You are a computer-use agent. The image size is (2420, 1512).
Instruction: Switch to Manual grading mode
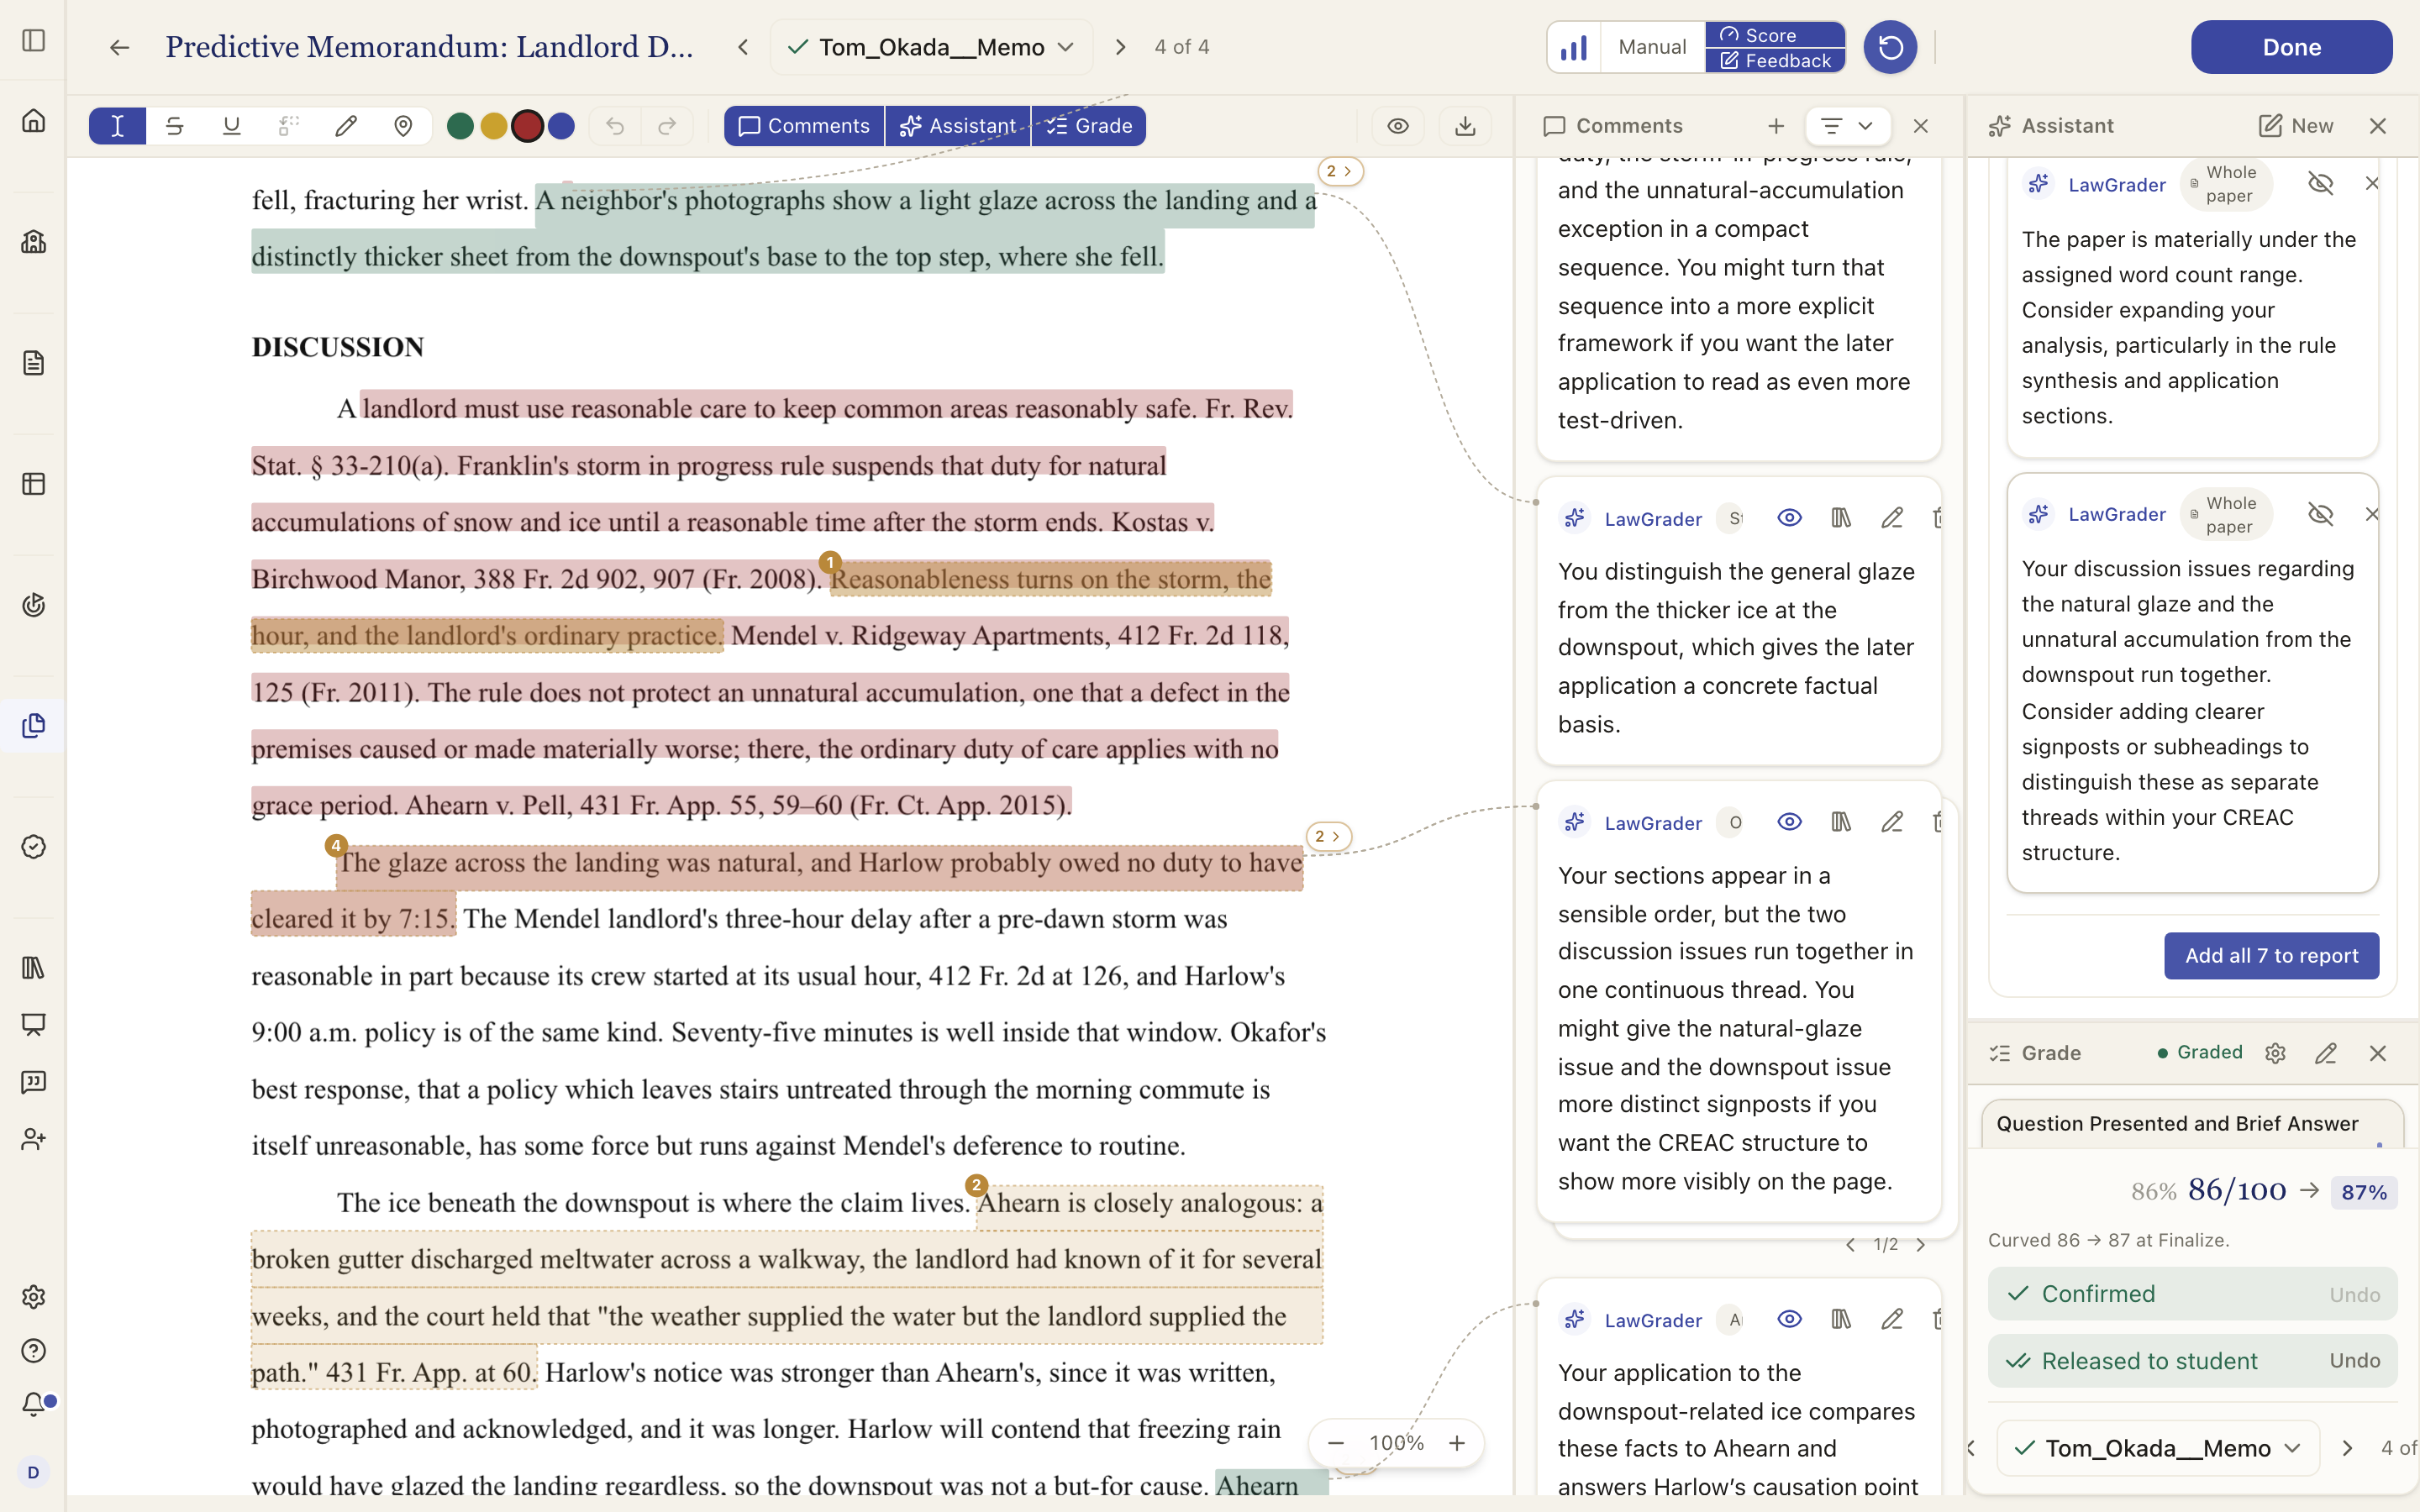coord(1652,47)
